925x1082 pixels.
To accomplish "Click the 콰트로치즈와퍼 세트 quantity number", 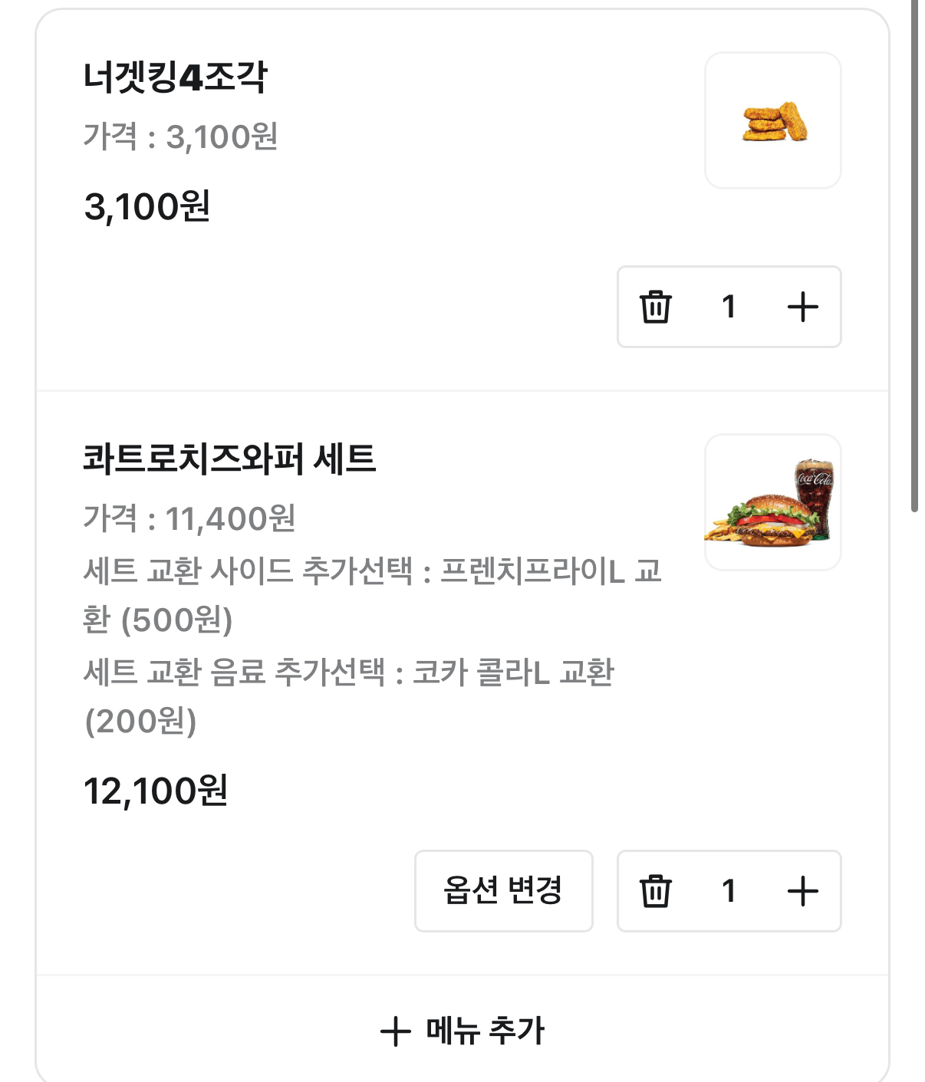I will (x=729, y=891).
